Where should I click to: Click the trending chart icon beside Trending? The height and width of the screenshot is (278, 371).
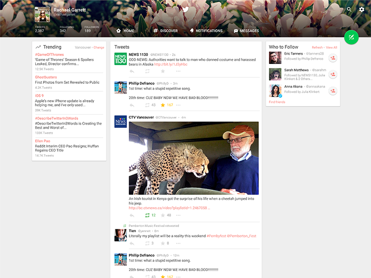(x=39, y=47)
